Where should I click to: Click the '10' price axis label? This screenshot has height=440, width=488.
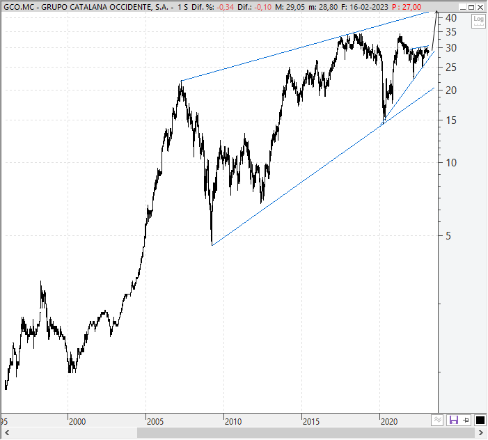450,162
